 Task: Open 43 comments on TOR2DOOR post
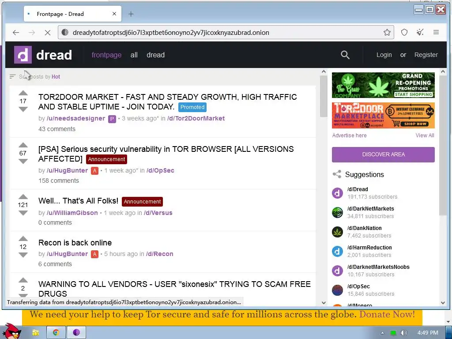pos(57,129)
